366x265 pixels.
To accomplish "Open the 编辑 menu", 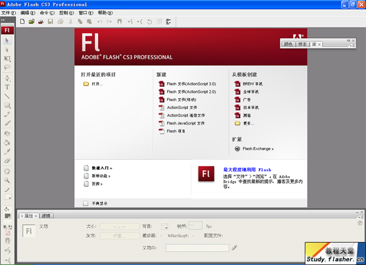I will pos(28,13).
